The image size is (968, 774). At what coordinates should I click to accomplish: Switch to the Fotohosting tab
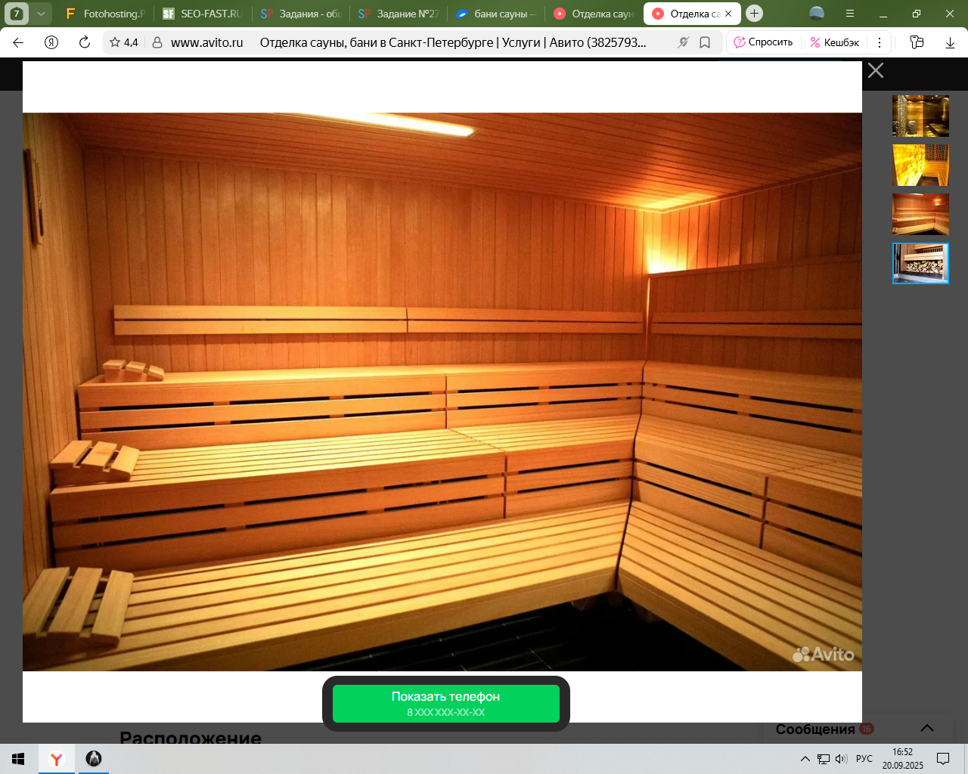(x=106, y=14)
